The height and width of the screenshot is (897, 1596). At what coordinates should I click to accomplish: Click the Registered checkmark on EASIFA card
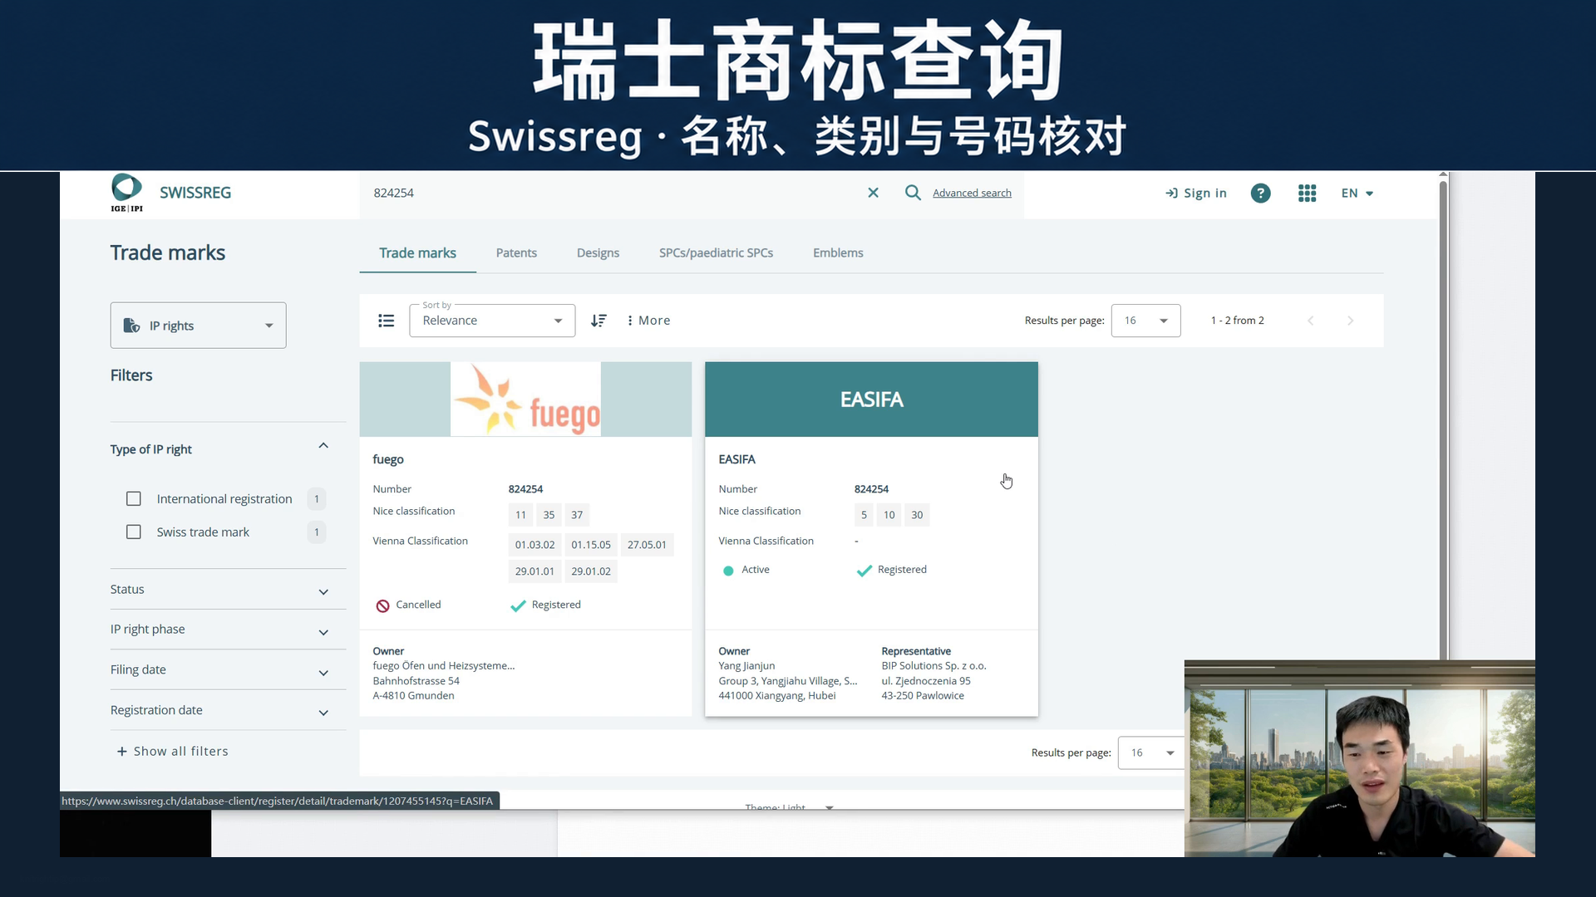point(864,571)
